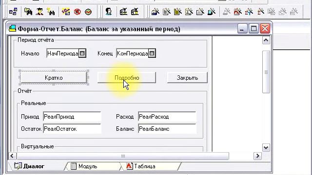
Task: Open the round chart performance icon
Action: coord(88,12)
